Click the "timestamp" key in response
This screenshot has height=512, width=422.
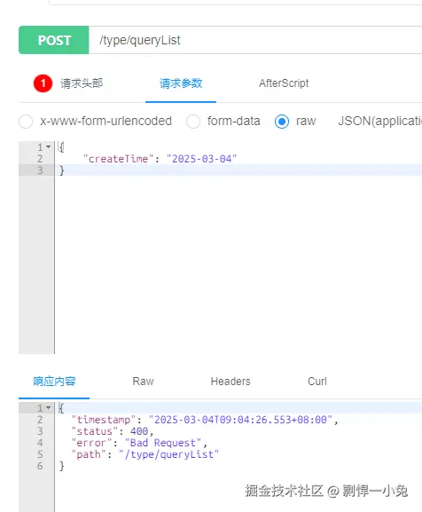(x=104, y=420)
